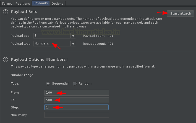Click the How many input field

pos(77,115)
